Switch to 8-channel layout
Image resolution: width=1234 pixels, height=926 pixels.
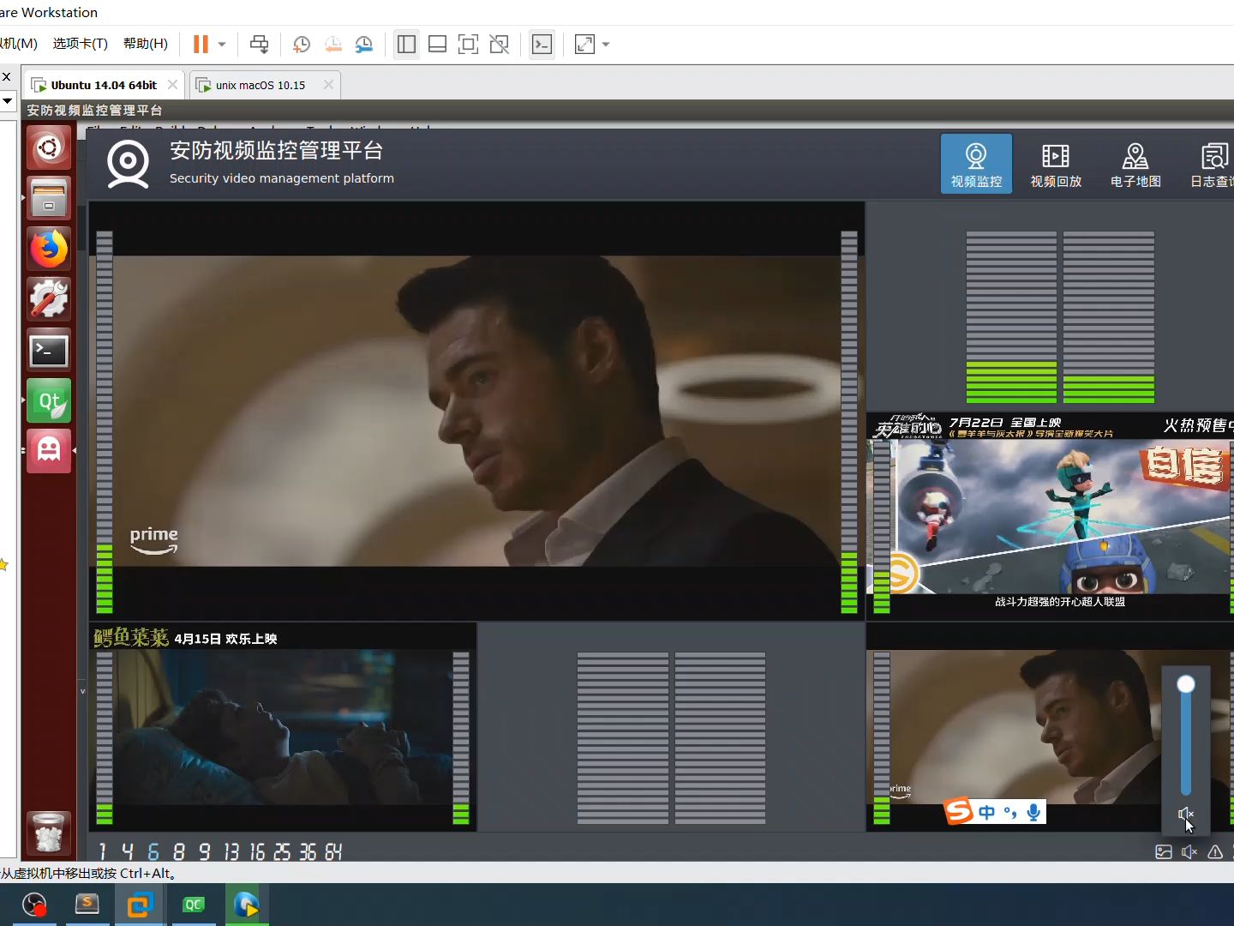178,851
